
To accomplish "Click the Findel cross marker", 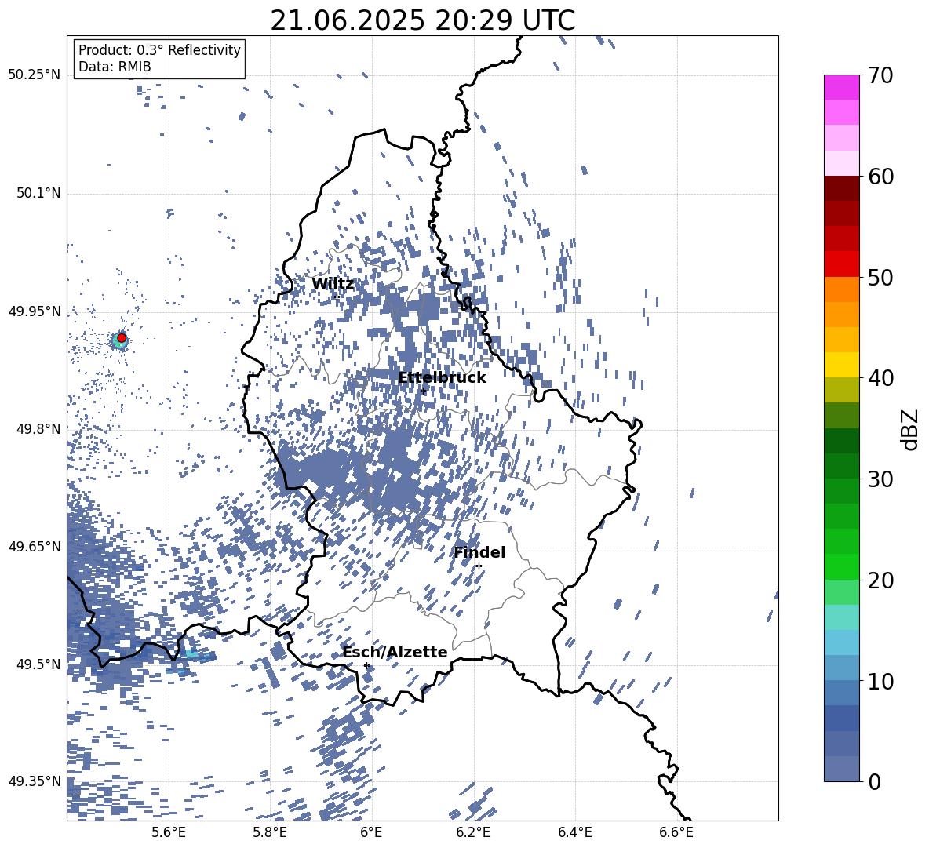I will (479, 566).
